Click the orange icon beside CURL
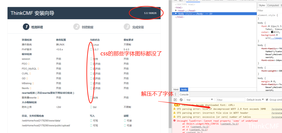This screenshot has width=282, height=133. (30, 73)
